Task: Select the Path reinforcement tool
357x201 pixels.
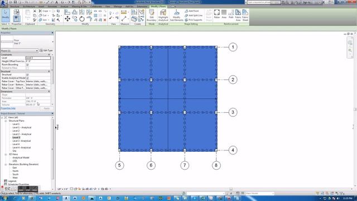Action: [x=231, y=14]
